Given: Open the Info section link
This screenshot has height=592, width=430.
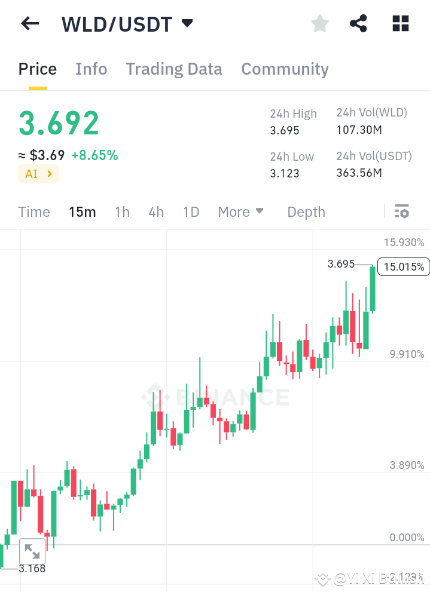Looking at the screenshot, I should (x=91, y=69).
